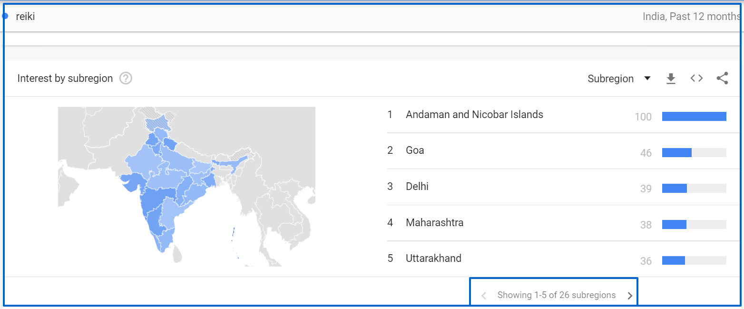Click the Subregion dropdown arrow
744x309 pixels.
click(x=647, y=79)
